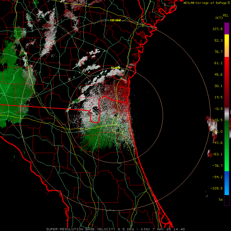
Task: Click the 92.3 velocity scale value
Action: coord(218,40)
